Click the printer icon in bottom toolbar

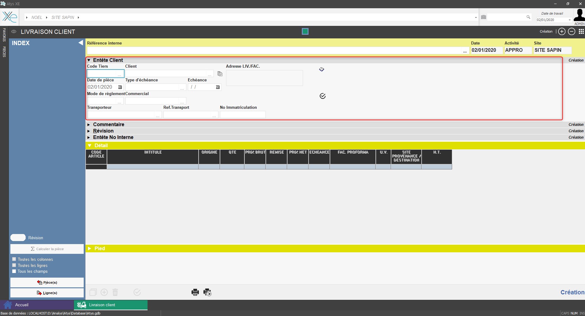click(195, 293)
